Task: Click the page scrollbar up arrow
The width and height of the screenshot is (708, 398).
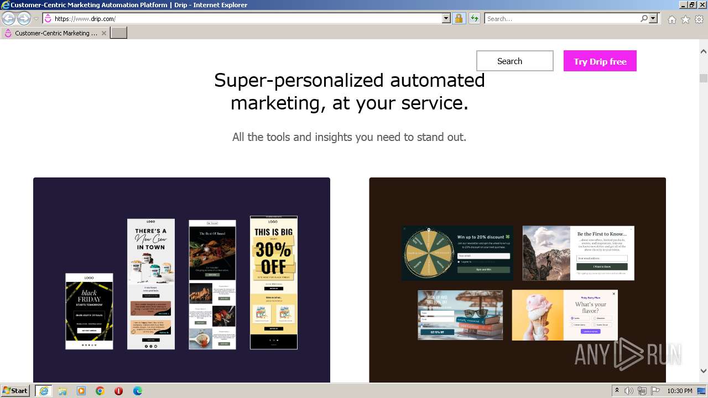Action: (704, 51)
